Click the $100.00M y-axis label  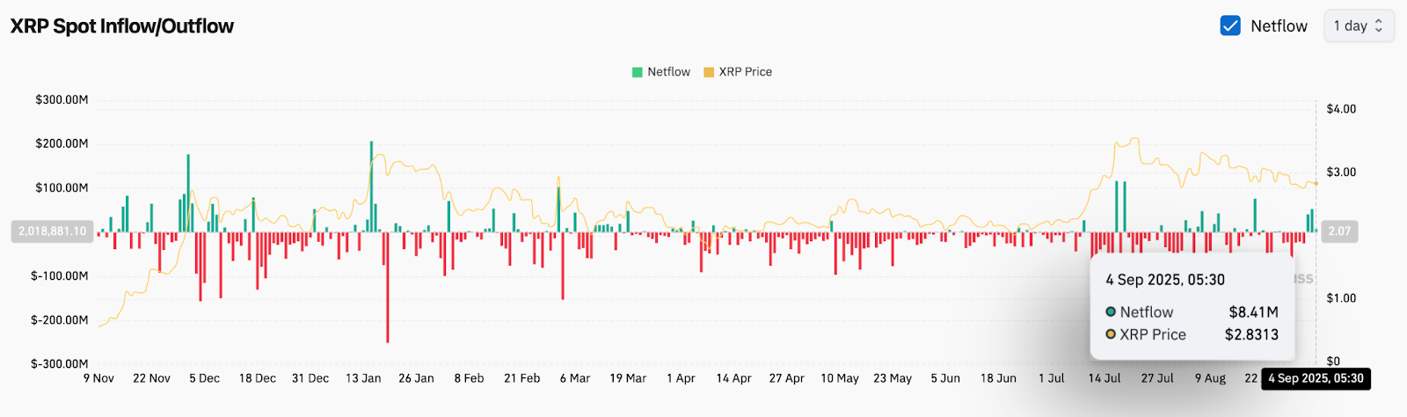(62, 187)
